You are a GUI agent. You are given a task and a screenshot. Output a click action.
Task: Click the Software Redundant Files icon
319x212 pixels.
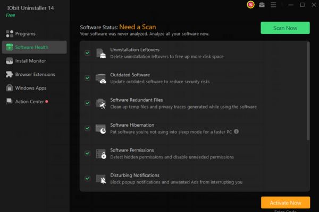(101, 103)
